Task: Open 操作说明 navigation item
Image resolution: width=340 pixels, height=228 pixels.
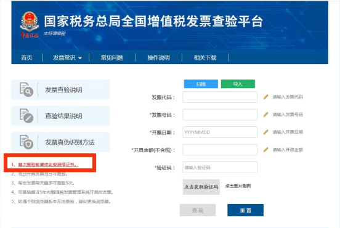Action: click(158, 58)
